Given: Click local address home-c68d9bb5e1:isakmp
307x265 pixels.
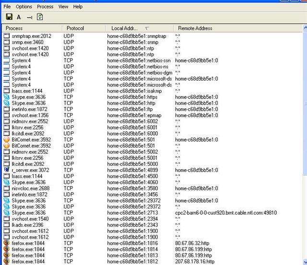Looking at the screenshot, I should pyautogui.click(x=134, y=91).
